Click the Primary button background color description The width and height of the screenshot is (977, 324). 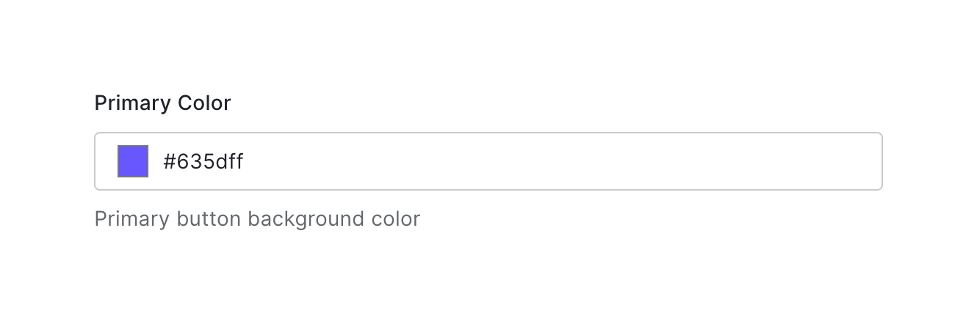coord(257,219)
